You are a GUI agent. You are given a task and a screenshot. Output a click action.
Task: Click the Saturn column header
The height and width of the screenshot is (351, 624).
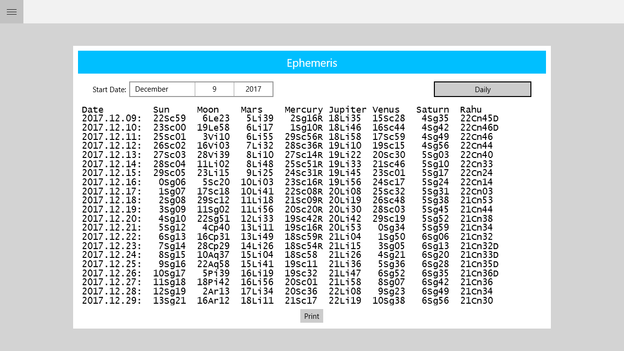tap(433, 110)
